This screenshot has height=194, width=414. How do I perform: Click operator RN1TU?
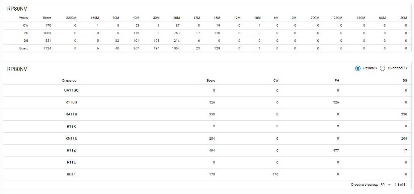tap(71, 138)
